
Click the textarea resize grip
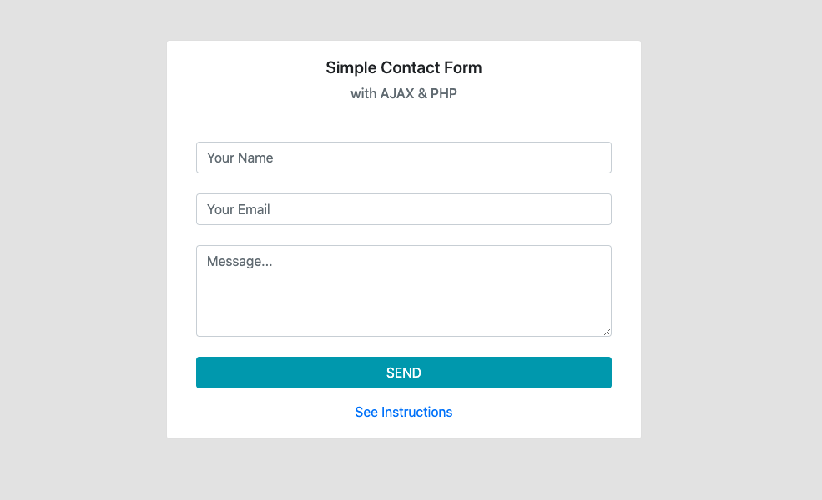point(607,332)
